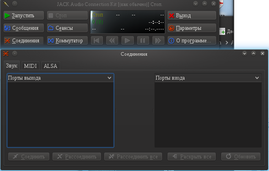Click the sort arrow of Порты выхода
The height and width of the screenshot is (171, 269).
pyautogui.click(x=110, y=78)
